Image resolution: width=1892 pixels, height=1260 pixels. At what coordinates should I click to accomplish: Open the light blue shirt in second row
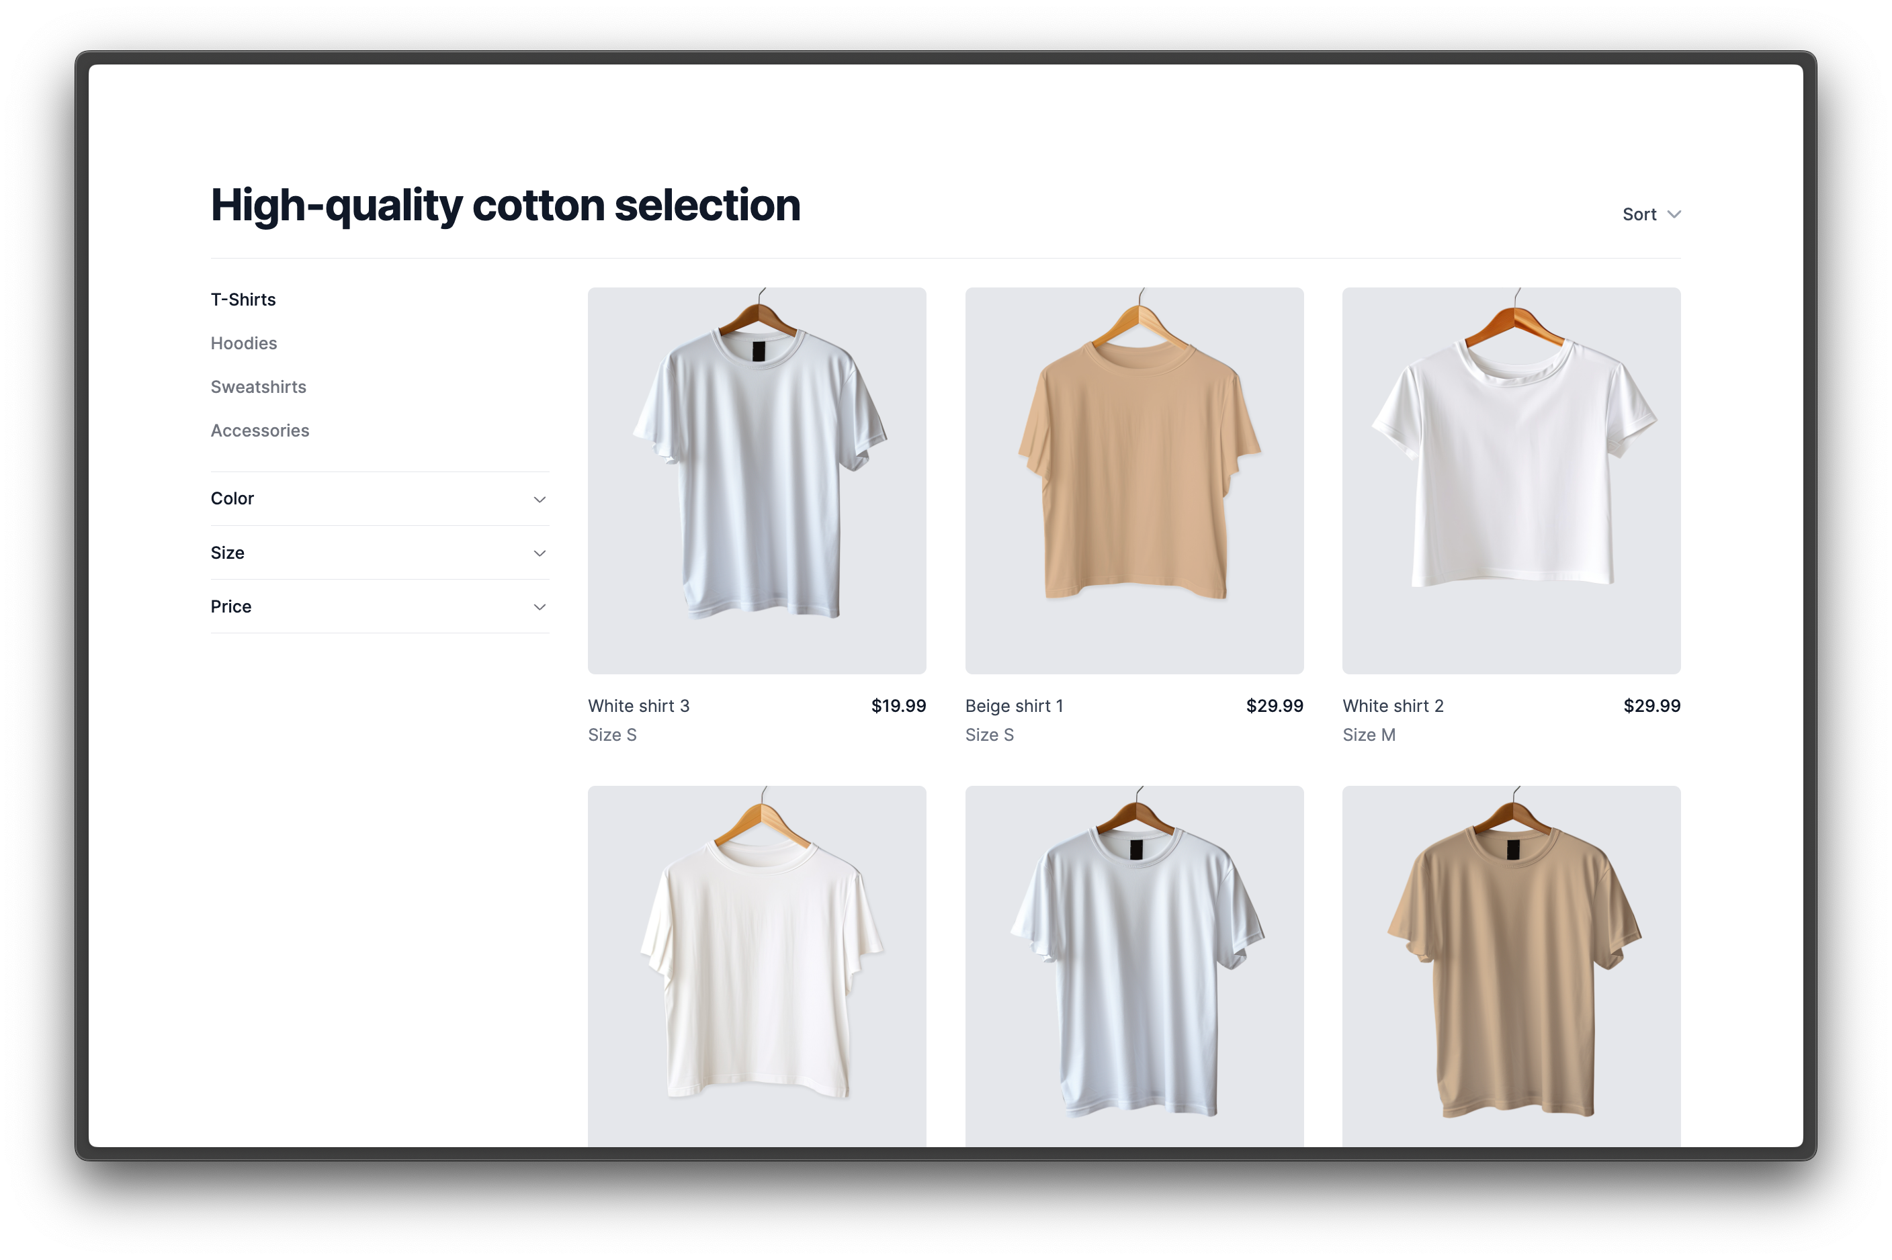1134,966
